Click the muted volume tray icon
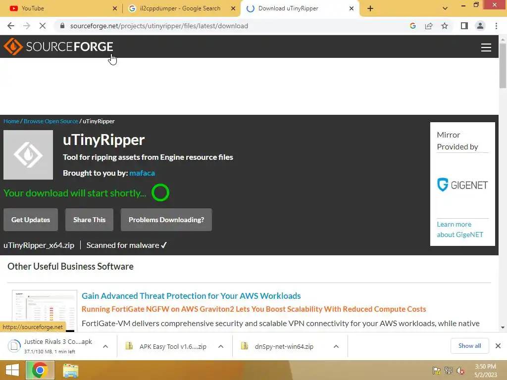The width and height of the screenshot is (507, 380). [x=460, y=371]
